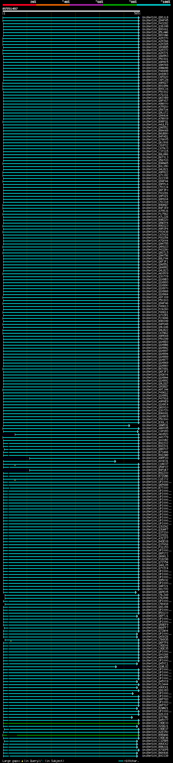Select UniRef100_Q9LUT2 label
The image size is (173, 763).
coord(155,113)
